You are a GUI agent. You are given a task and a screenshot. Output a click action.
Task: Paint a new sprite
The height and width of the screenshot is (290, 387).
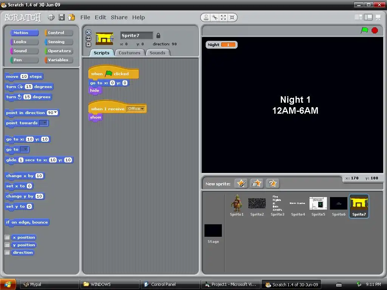(241, 184)
